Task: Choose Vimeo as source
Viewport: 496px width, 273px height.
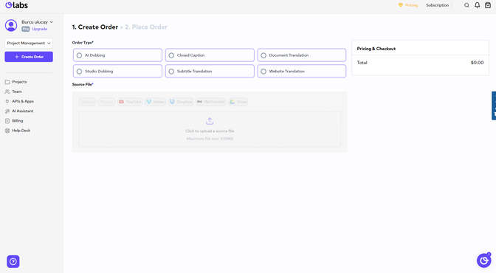Action: [155, 102]
